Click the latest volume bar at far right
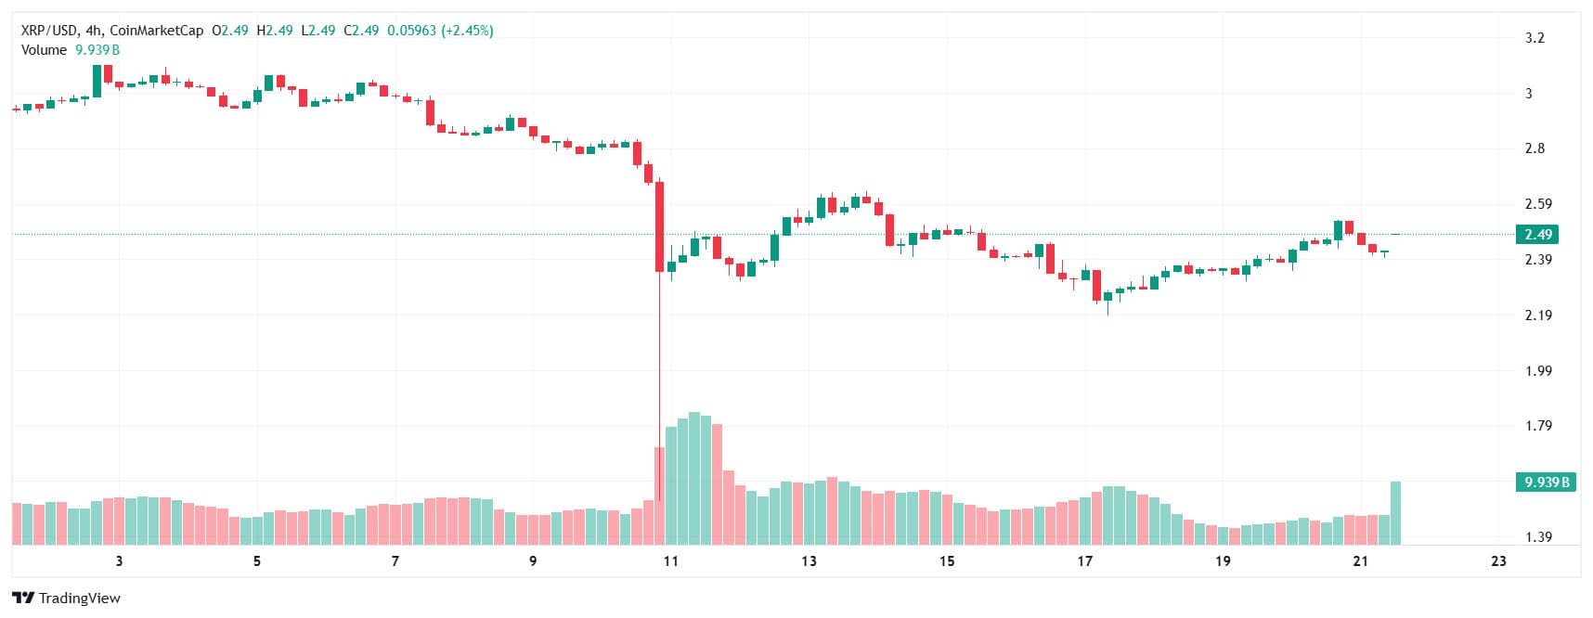Screen dimensions: 1593x618 coord(1394,512)
